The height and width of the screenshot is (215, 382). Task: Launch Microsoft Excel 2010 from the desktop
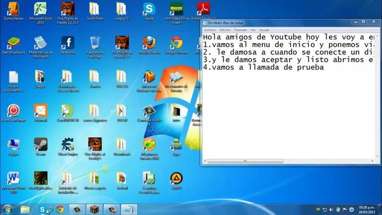[41, 13]
